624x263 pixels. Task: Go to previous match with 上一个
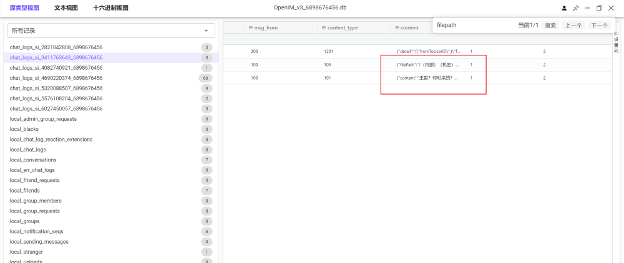coord(573,26)
